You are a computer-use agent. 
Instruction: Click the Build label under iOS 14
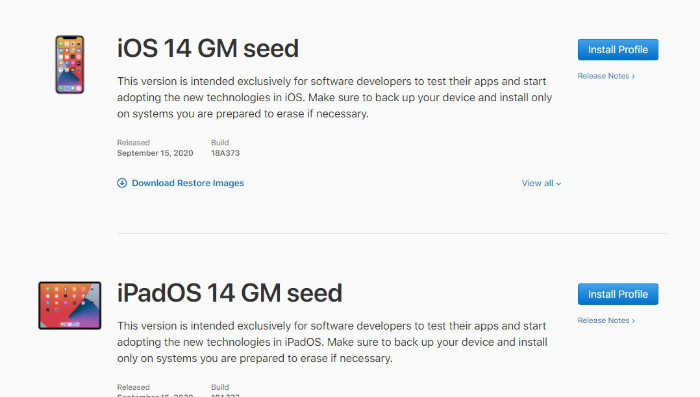(x=219, y=143)
